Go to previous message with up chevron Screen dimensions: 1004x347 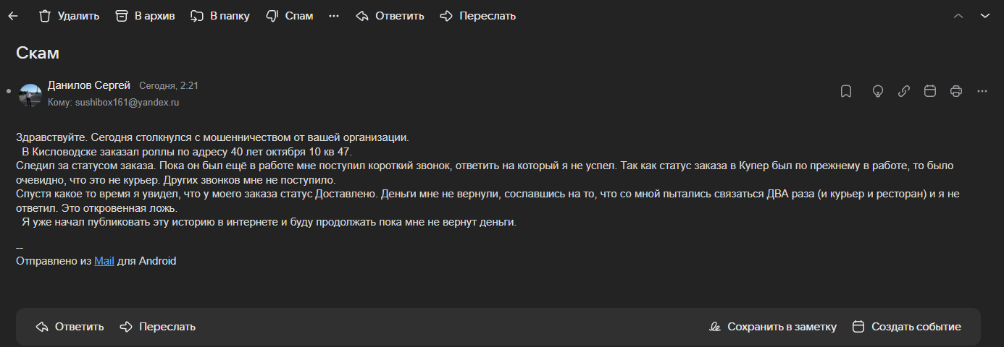pos(958,16)
